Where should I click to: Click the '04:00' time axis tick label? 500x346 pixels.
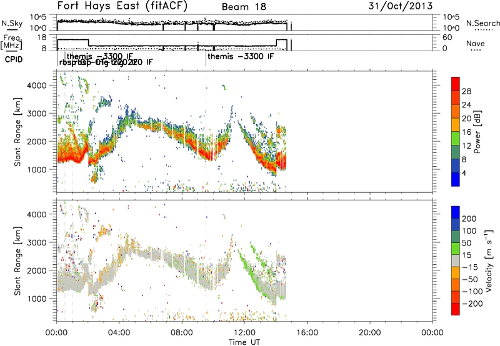(119, 333)
